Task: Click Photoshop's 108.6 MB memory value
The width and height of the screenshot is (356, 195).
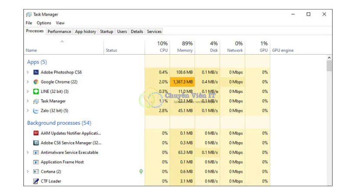Action: (x=185, y=72)
